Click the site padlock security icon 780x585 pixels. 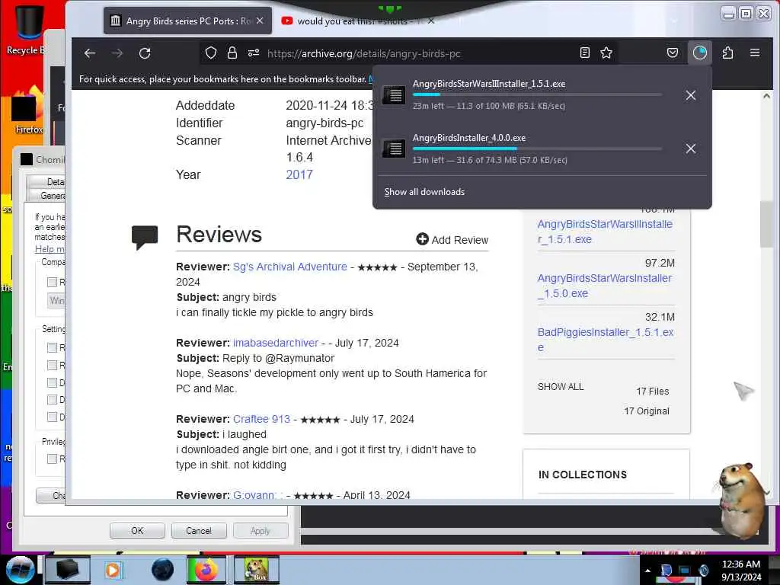point(232,53)
